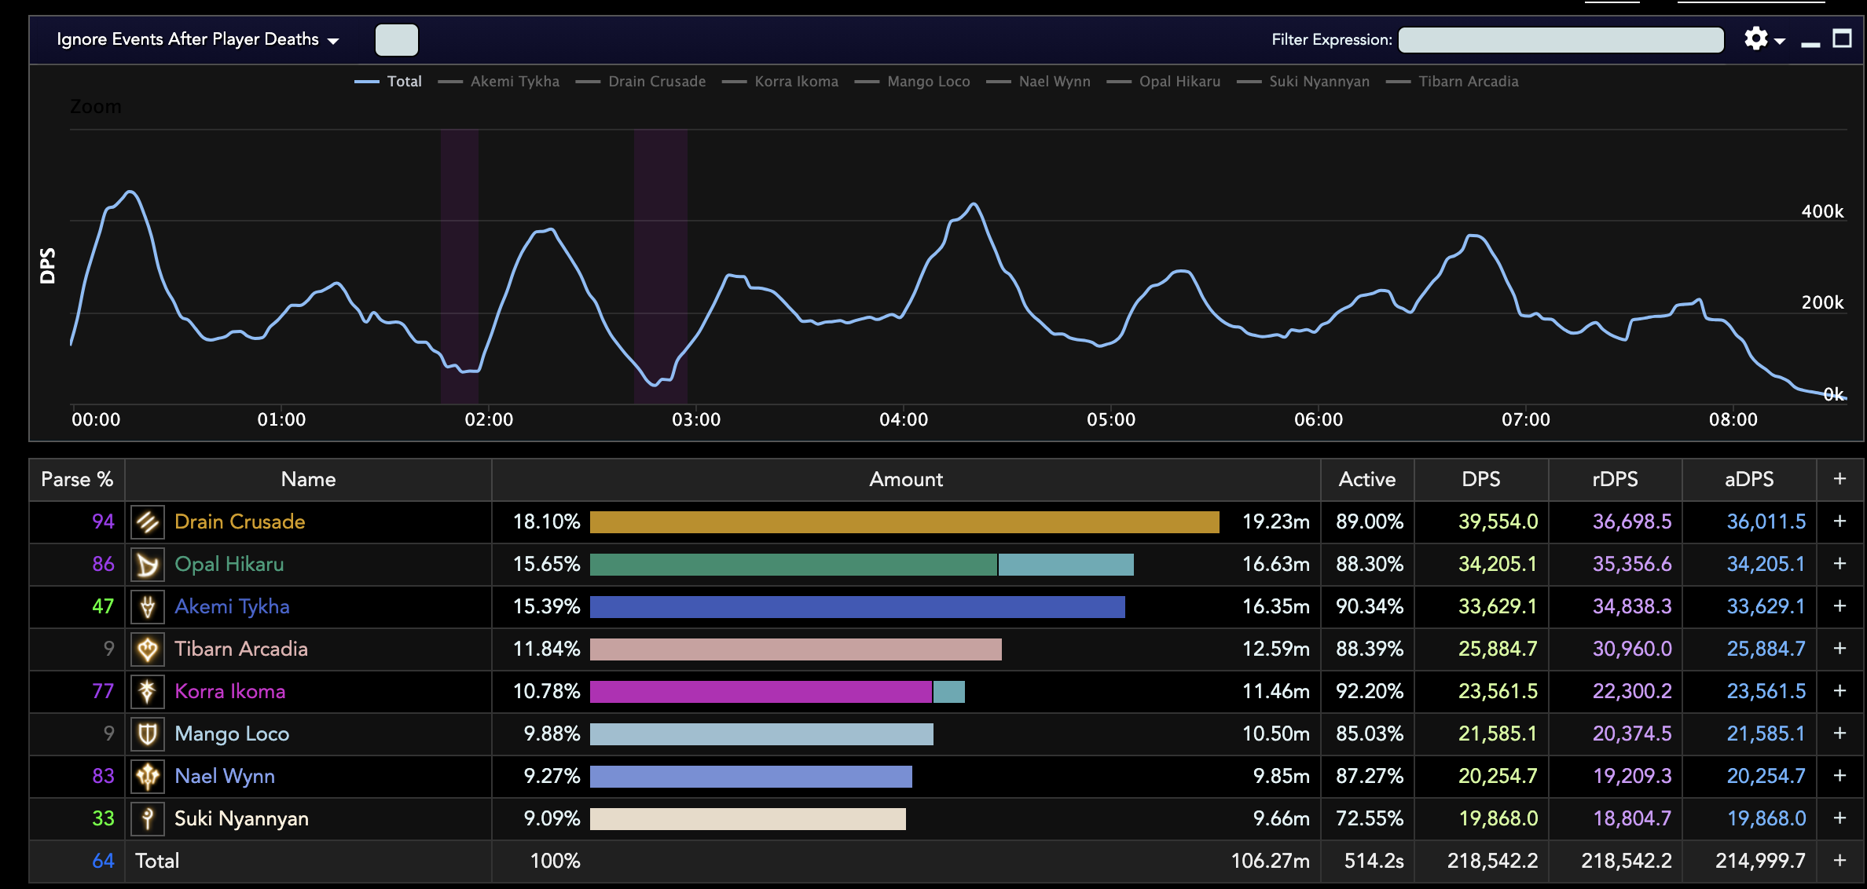Sort table by rDPS column header

pos(1615,480)
